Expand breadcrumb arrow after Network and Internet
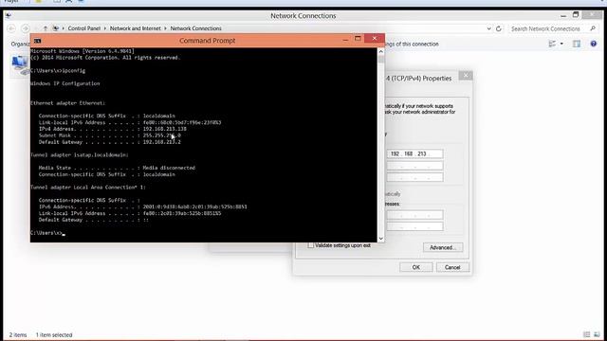 point(165,28)
